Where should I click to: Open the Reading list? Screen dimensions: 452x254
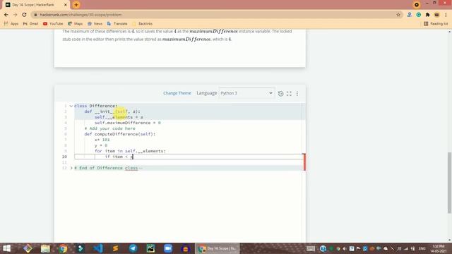click(x=436, y=23)
